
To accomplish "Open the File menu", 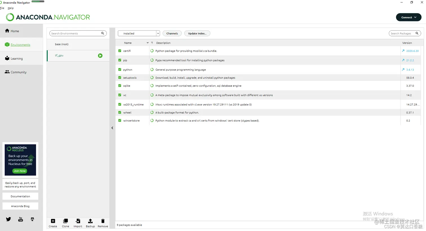I will [x=2, y=8].
